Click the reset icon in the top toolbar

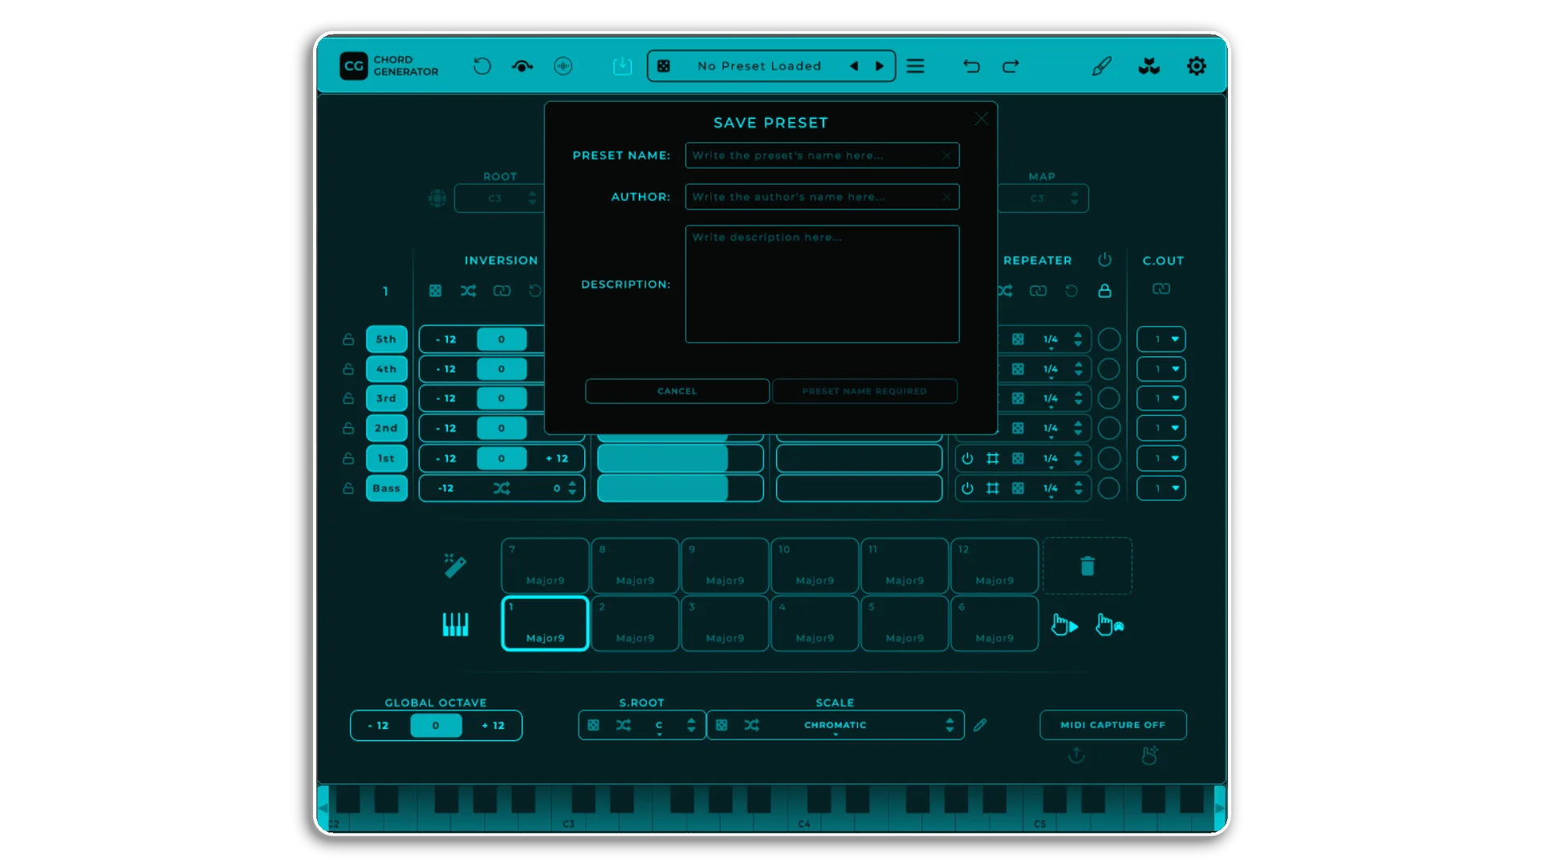point(482,66)
